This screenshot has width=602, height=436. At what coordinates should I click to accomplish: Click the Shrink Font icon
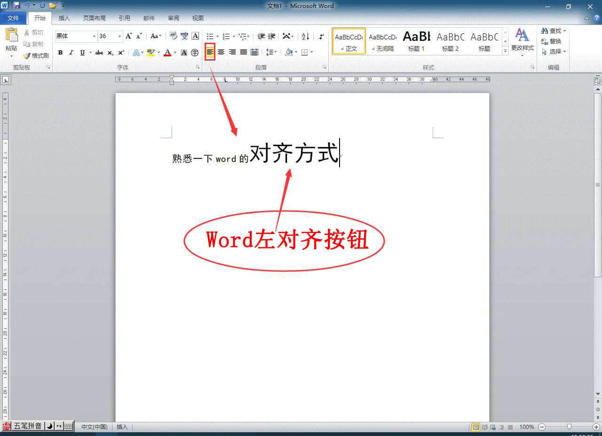point(139,36)
